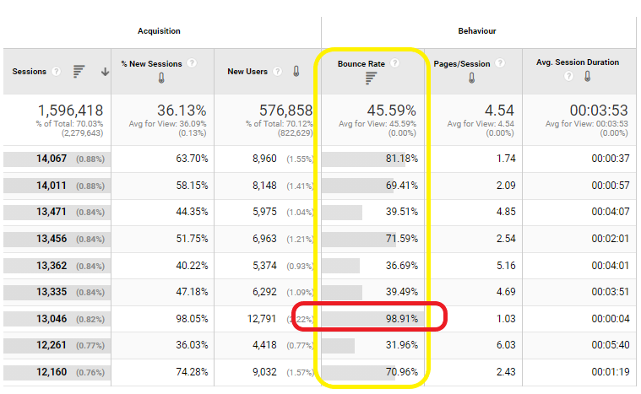Click the 14,067 sessions row value
641x394 pixels.
(x=52, y=159)
